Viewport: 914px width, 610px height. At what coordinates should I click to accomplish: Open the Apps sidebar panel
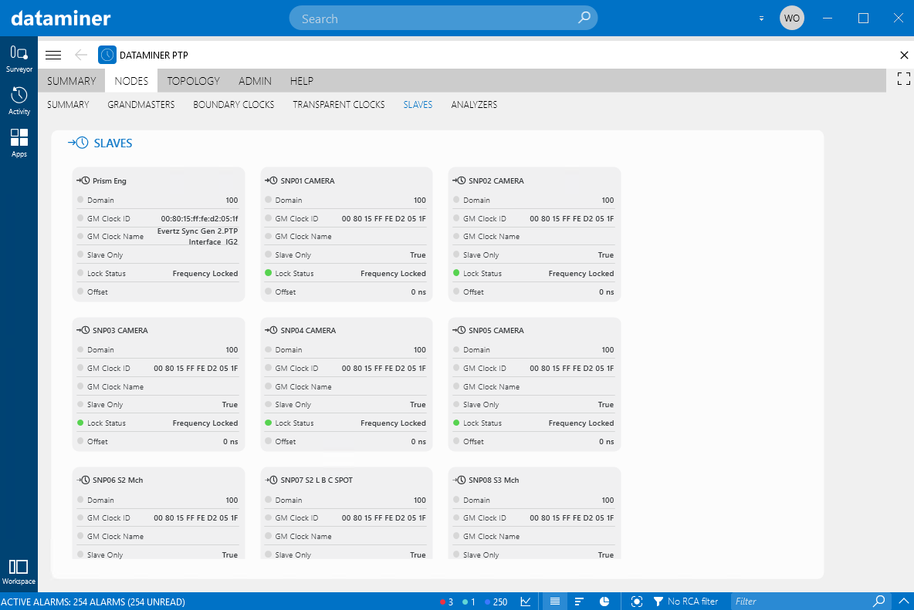click(x=19, y=143)
